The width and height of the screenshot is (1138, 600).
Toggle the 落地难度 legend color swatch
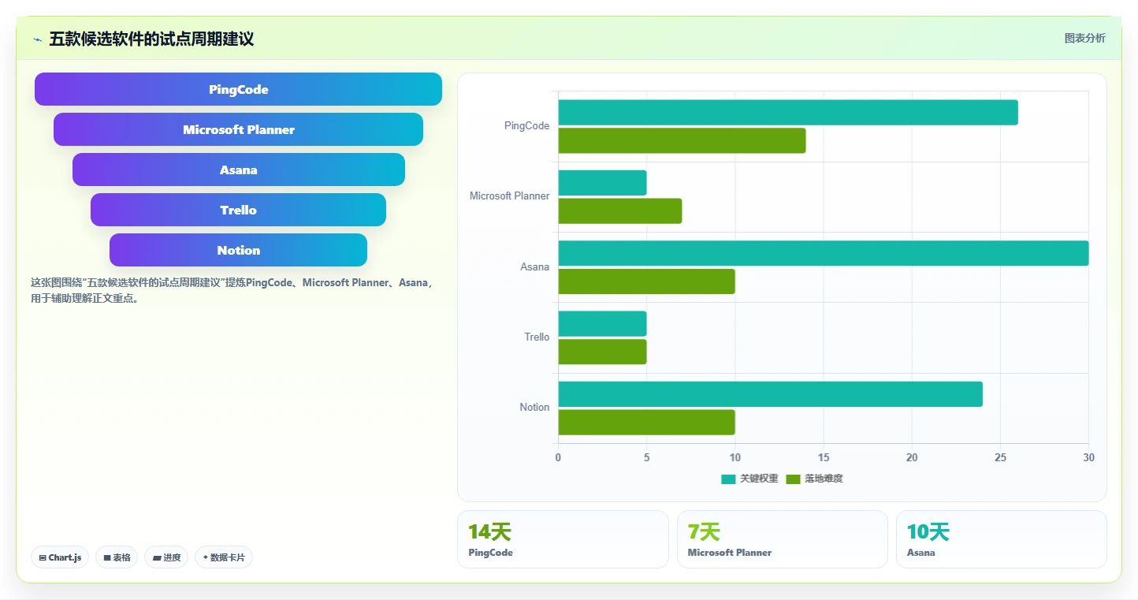(793, 479)
